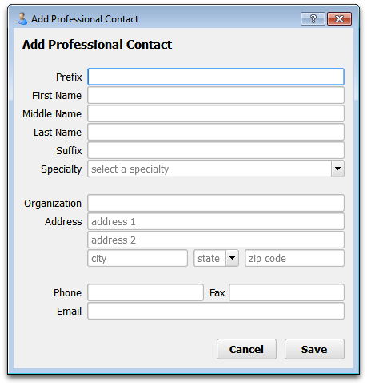Focus the zip code field

295,258
